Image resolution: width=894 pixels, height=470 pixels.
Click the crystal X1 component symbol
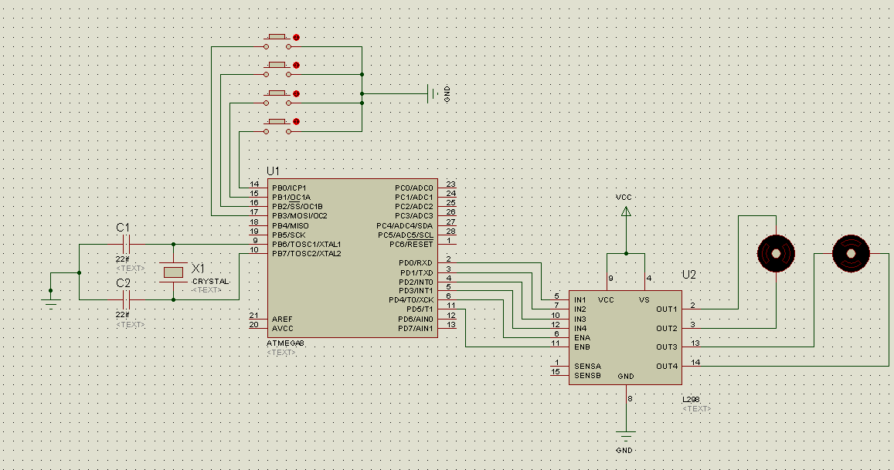173,272
